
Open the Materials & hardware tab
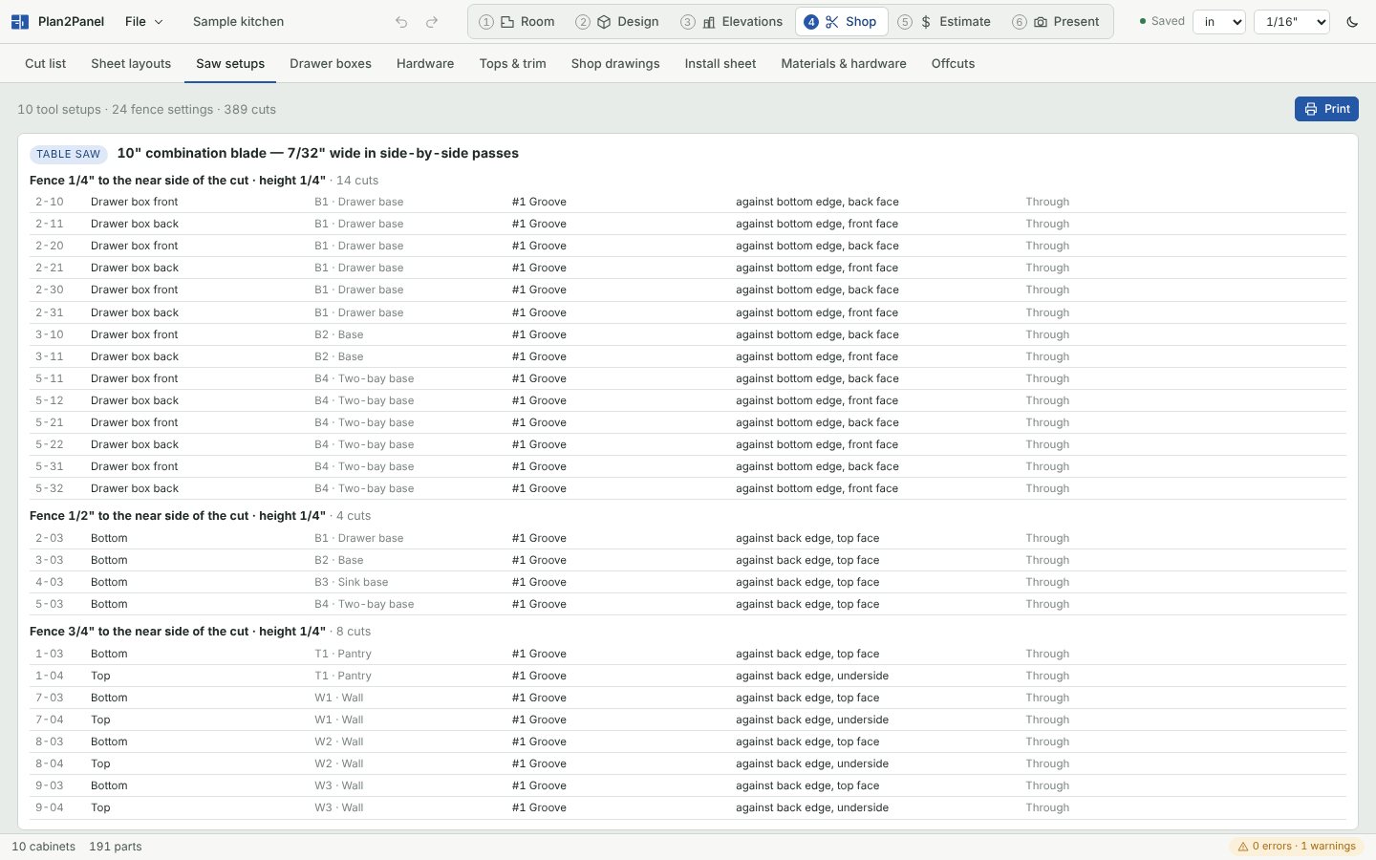(844, 63)
